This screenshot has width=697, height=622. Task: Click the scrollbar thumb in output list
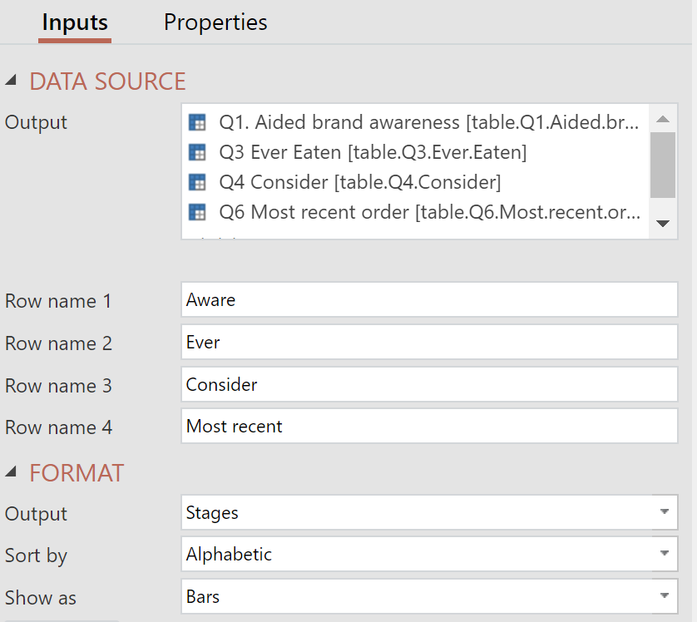tap(663, 164)
